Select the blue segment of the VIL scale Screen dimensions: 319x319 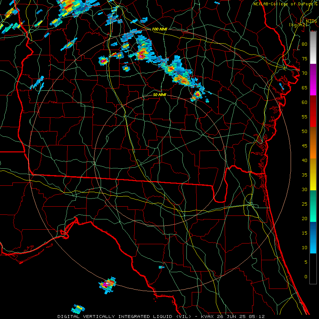(313, 237)
